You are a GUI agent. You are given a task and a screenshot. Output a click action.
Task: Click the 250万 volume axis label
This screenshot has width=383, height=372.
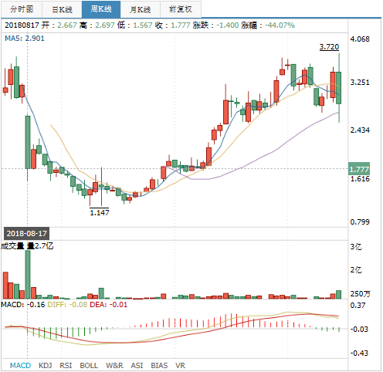(x=360, y=294)
